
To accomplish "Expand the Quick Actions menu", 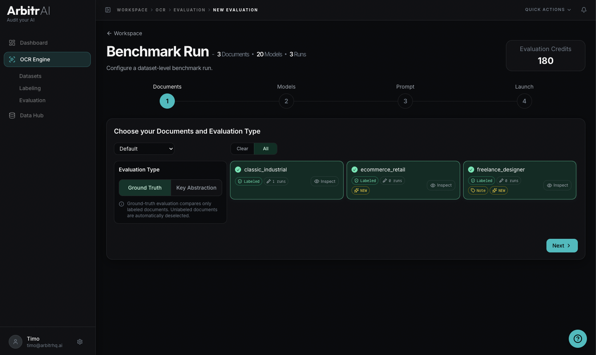I will [x=548, y=10].
